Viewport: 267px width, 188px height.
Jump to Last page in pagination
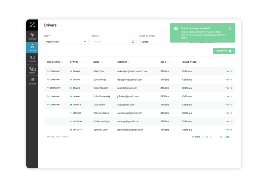pyautogui.click(x=228, y=137)
